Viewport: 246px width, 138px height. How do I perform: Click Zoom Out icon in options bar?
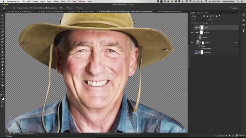click(14, 8)
